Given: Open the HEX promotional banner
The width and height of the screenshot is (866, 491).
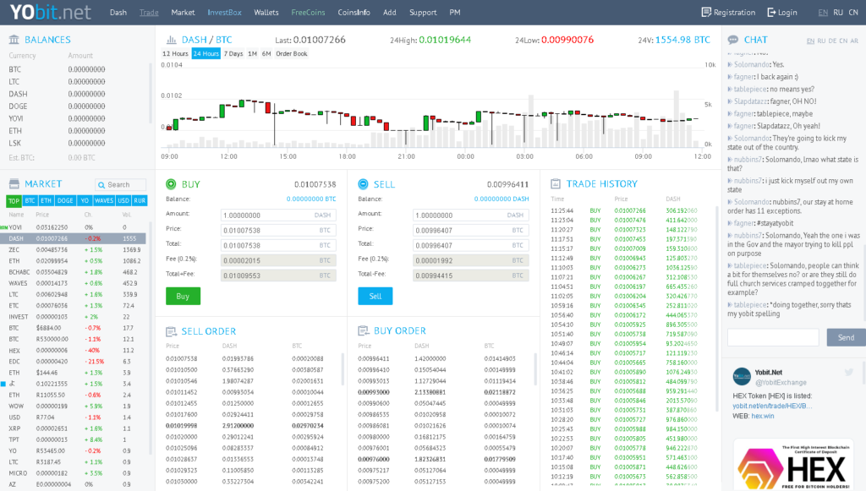Looking at the screenshot, I should [793, 466].
